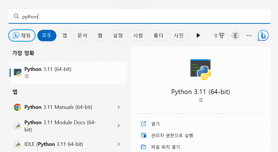
Task: Switch to the 사진 filter tab
Action: [x=179, y=36]
